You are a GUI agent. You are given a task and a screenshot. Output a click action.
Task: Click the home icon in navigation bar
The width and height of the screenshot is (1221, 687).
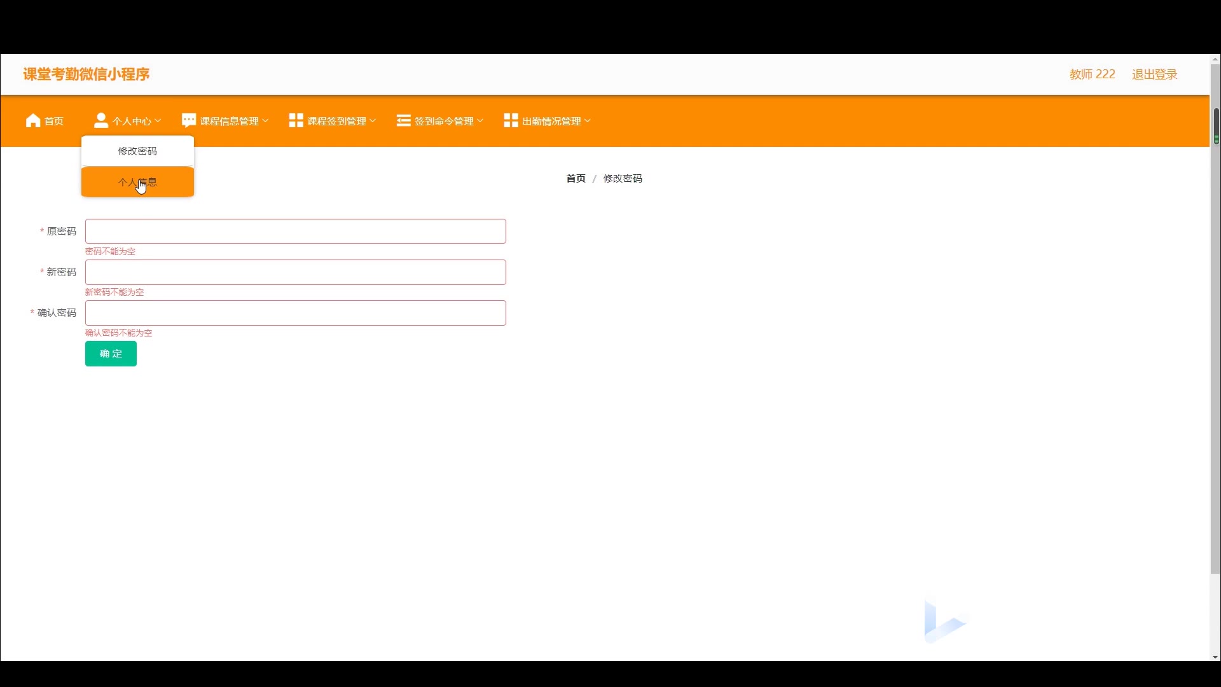[33, 121]
